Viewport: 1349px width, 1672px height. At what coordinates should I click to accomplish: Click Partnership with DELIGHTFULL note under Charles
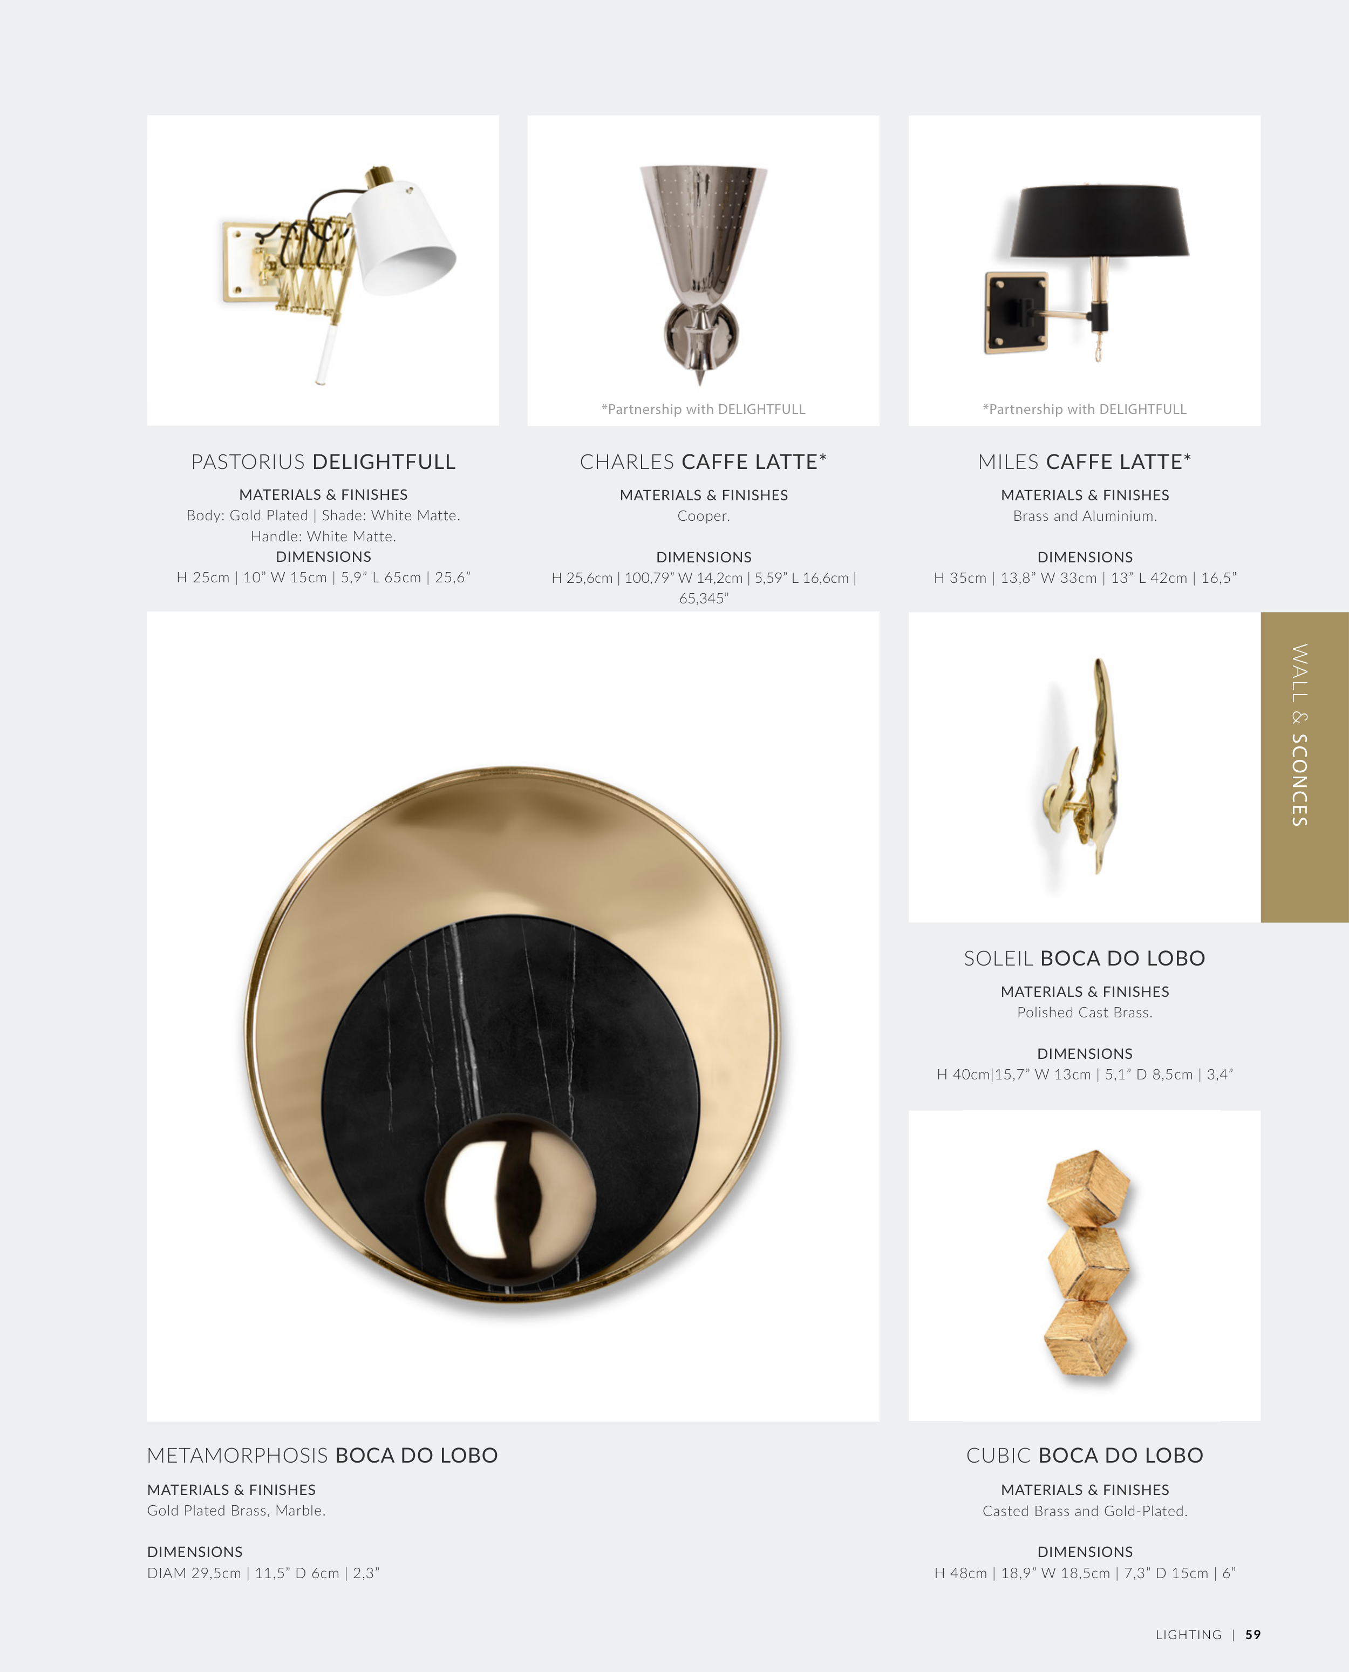(703, 410)
